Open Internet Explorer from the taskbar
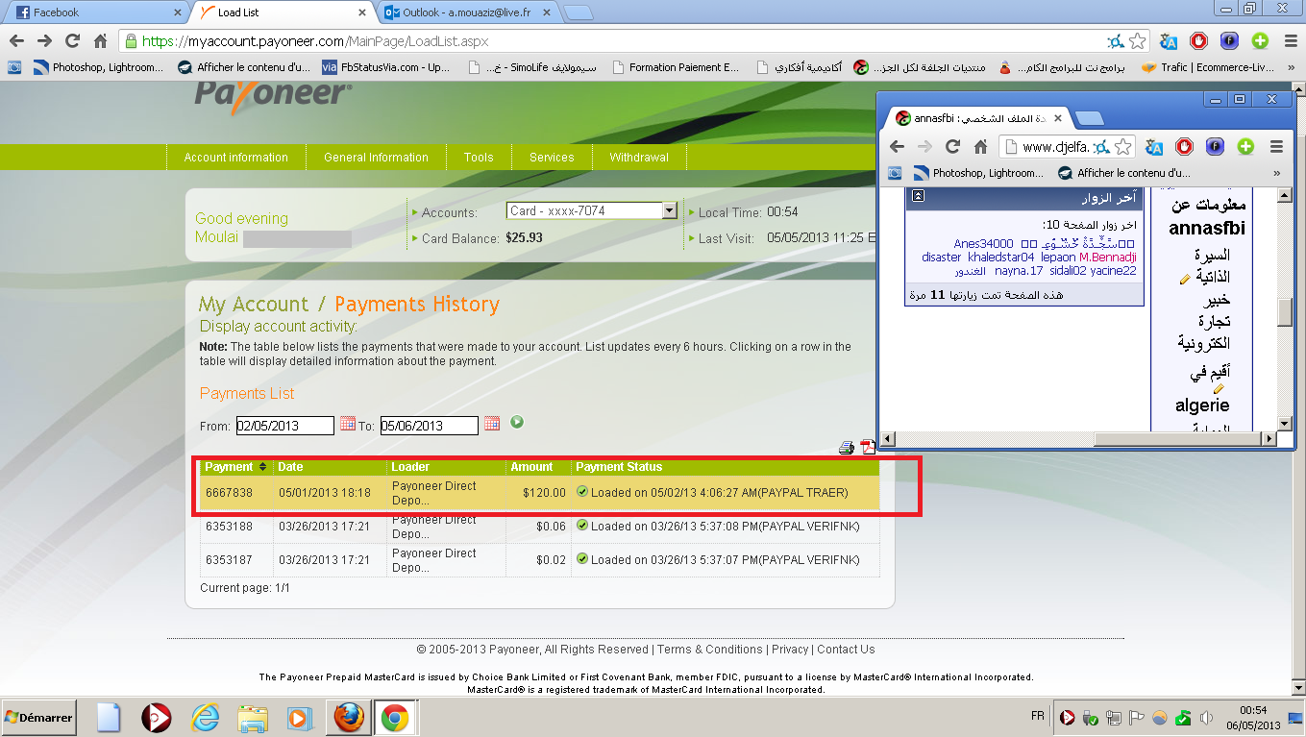The image size is (1306, 737). (206, 718)
